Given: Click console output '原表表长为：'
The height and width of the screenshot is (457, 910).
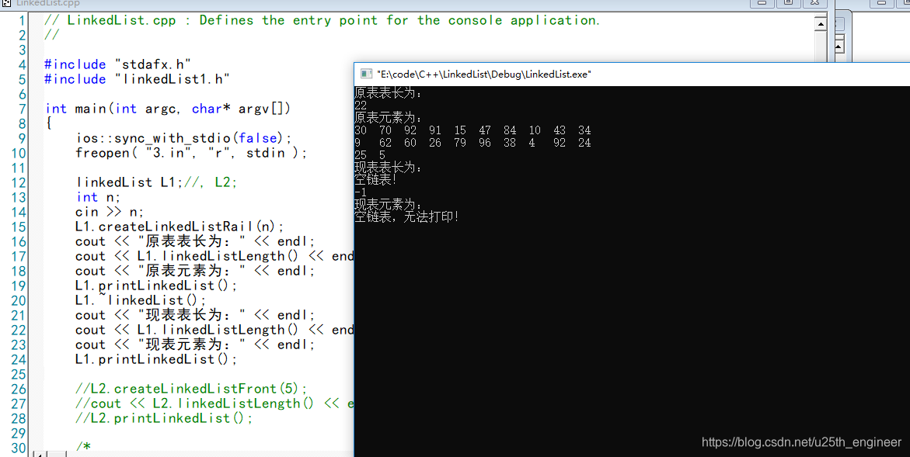Looking at the screenshot, I should pyautogui.click(x=389, y=92).
